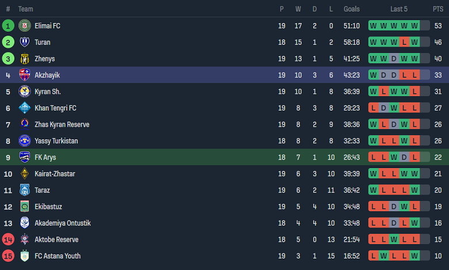Image resolution: width=449 pixels, height=270 pixels.
Task: Select the Zhenys club badge
Action: tap(24, 59)
